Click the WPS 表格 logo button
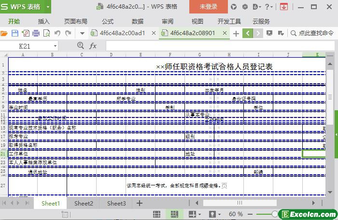 click(x=22, y=7)
